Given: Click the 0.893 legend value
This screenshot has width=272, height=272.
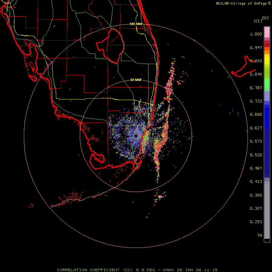Looking at the screenshot, I should 256,61.
